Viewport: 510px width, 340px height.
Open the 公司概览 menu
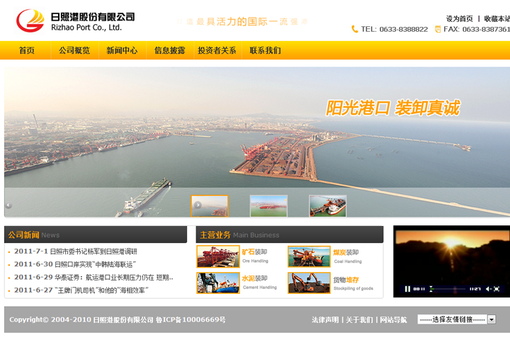coord(74,50)
